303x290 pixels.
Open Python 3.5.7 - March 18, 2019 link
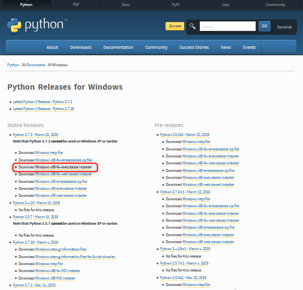click(35, 217)
